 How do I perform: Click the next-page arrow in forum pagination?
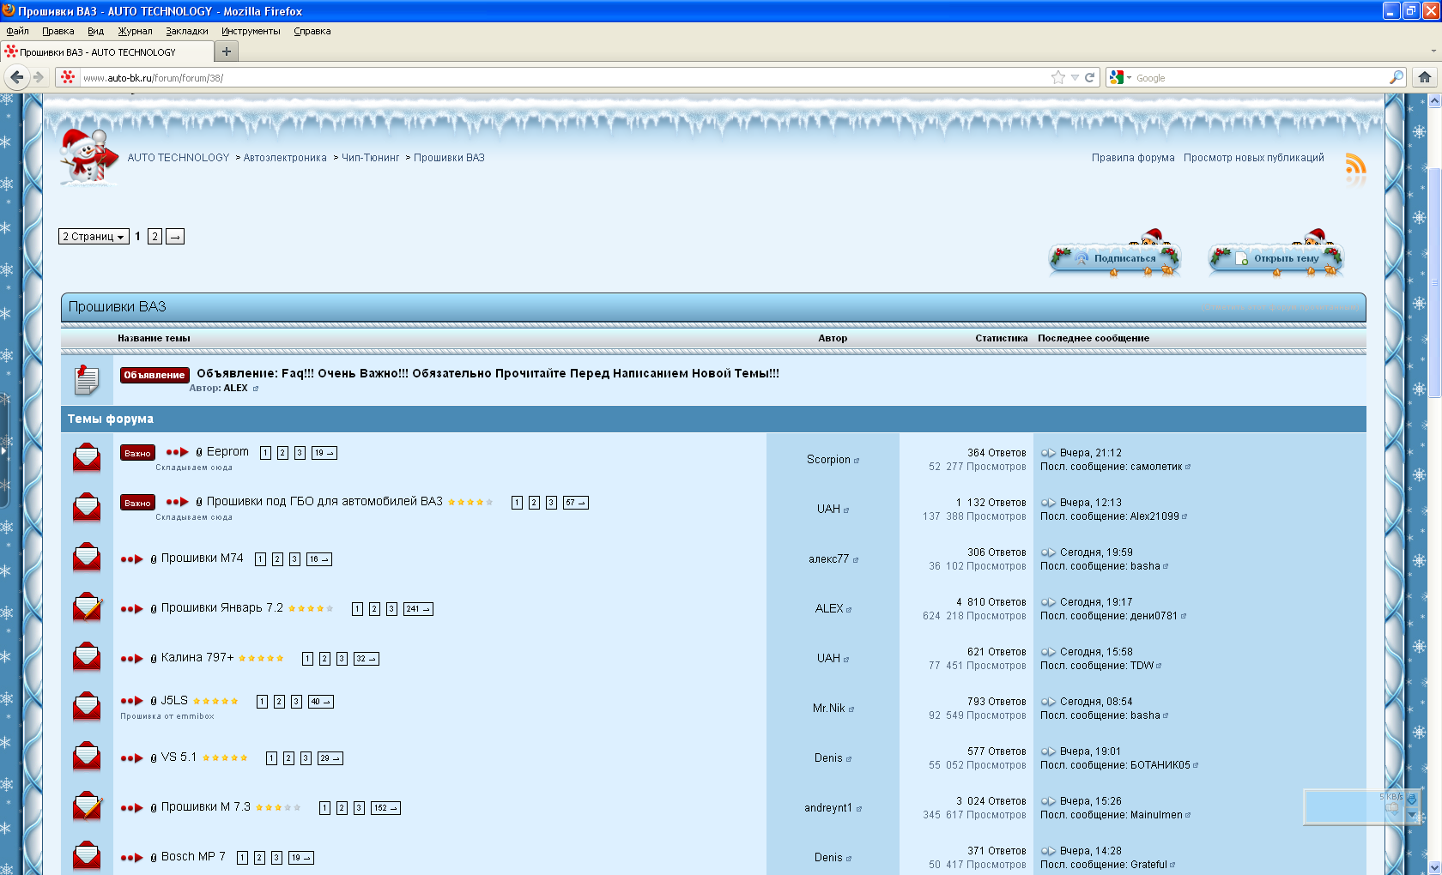point(175,237)
